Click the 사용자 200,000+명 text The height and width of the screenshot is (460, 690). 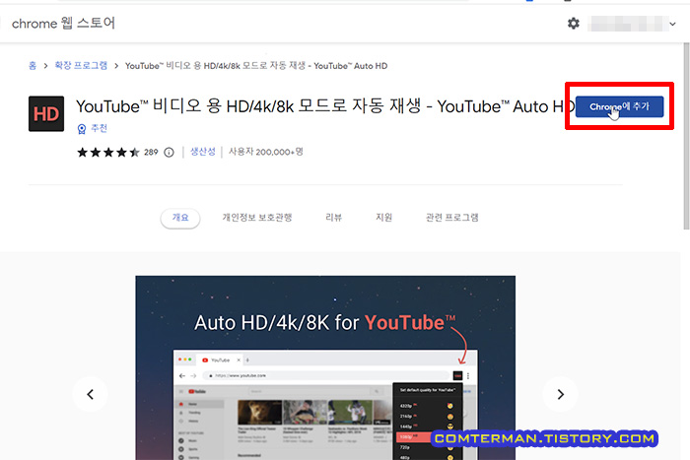(266, 152)
